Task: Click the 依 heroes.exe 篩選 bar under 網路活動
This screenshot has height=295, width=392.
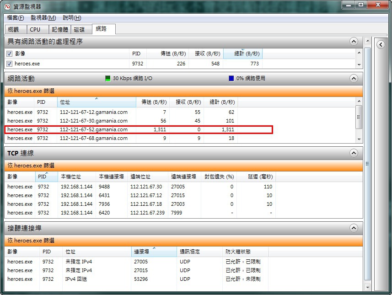Action: tap(184, 91)
